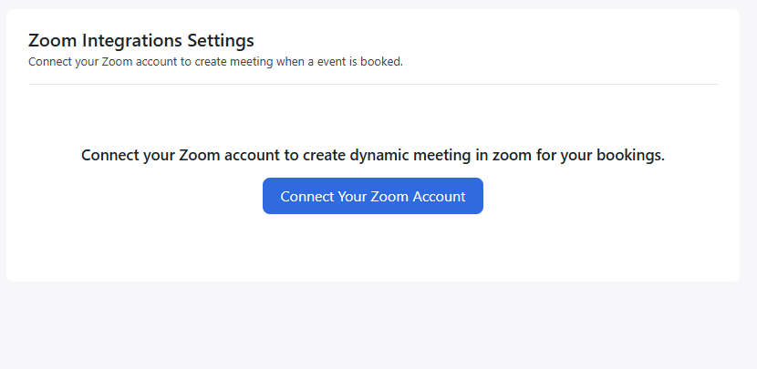757x369 pixels.
Task: Click the subtitle about creating meeting when booked
Action: coord(215,62)
